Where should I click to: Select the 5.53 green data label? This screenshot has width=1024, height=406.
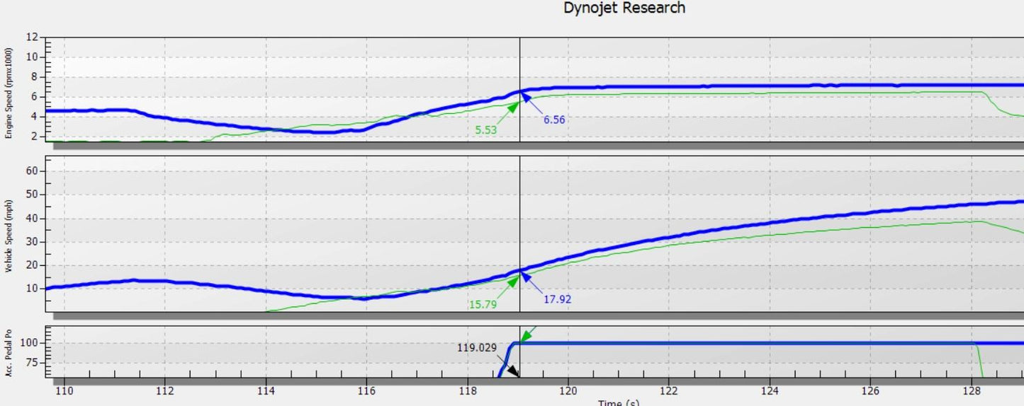[488, 129]
